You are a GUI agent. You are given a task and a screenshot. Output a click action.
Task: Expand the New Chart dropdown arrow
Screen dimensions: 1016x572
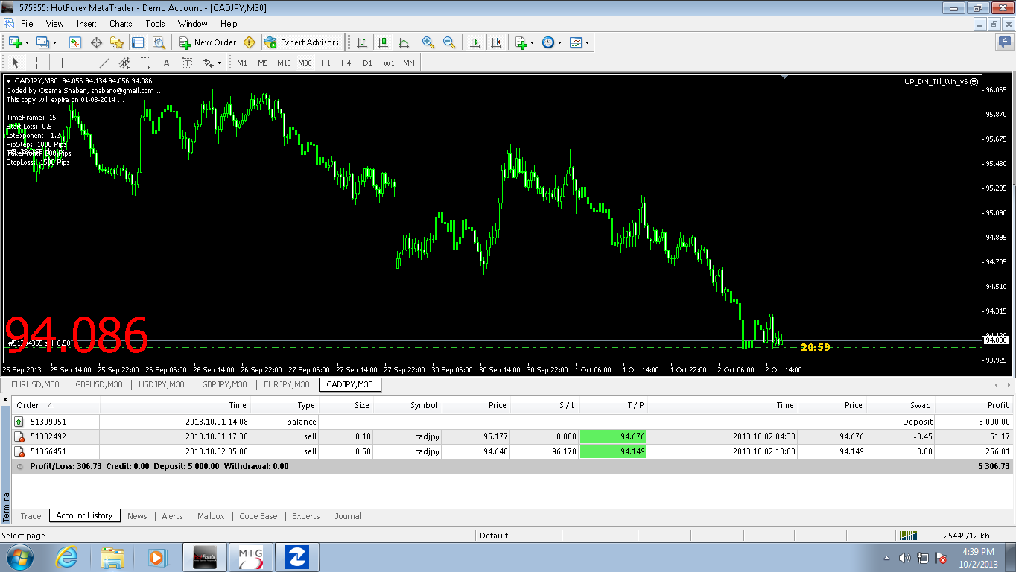(27, 42)
